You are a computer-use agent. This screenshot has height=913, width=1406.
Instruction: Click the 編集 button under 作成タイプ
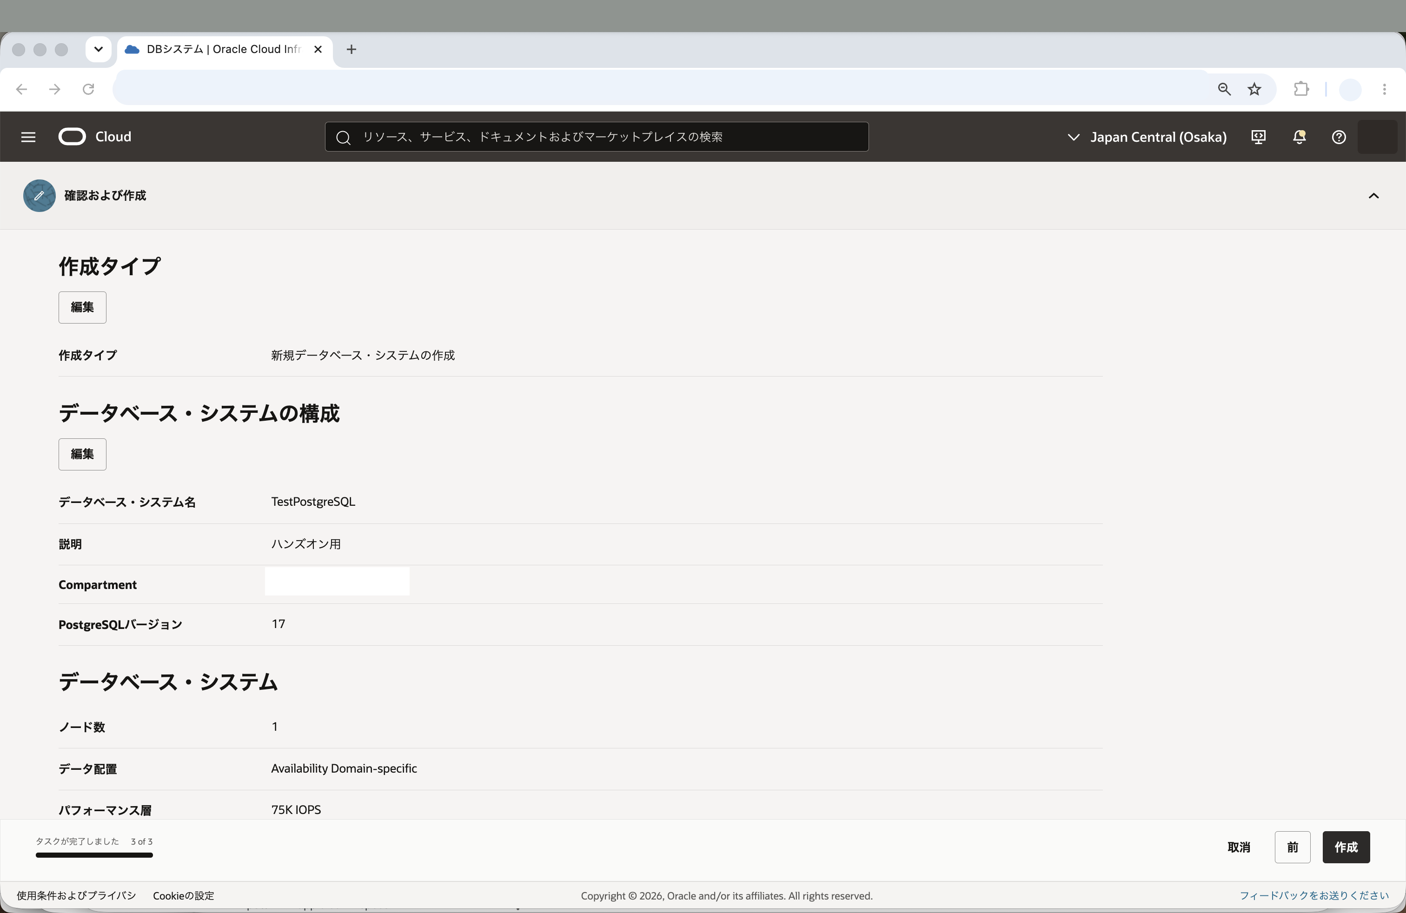point(82,307)
